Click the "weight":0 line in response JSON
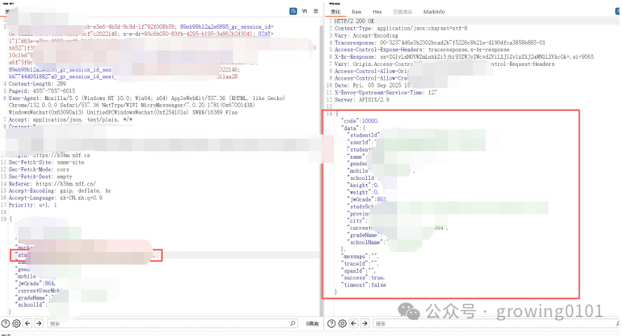The width and height of the screenshot is (623, 336). pos(363,192)
